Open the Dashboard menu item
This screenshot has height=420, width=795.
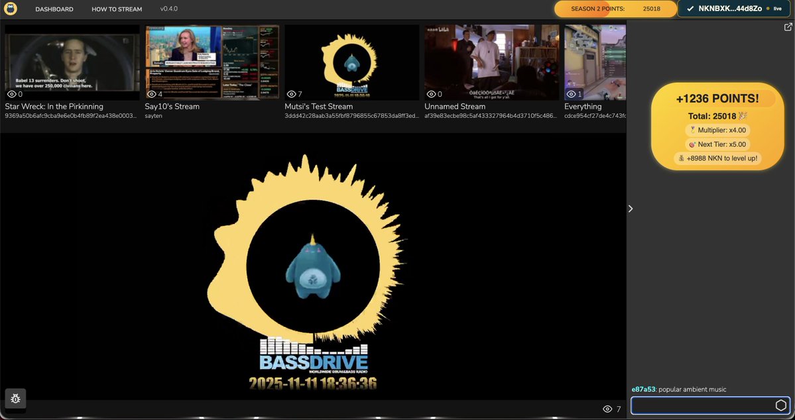(x=54, y=9)
